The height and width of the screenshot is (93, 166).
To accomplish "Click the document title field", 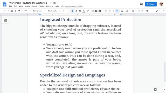I will click(28, 3).
